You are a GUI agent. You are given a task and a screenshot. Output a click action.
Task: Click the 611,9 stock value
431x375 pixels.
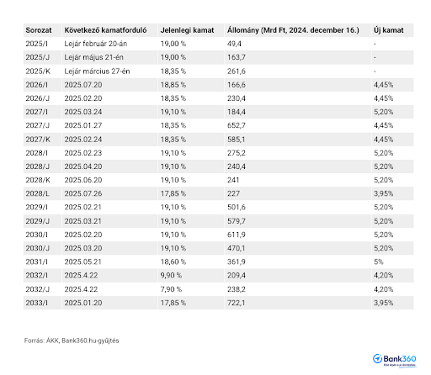237,235
